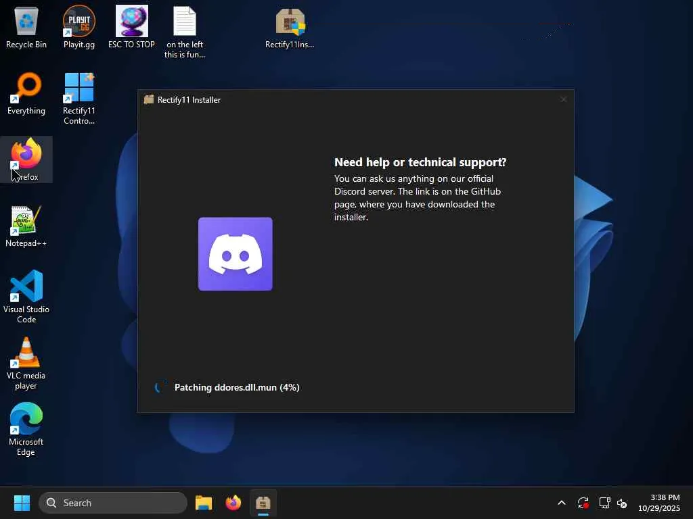
Task: Select the Notepad++ desktop shortcut
Action: click(x=26, y=226)
